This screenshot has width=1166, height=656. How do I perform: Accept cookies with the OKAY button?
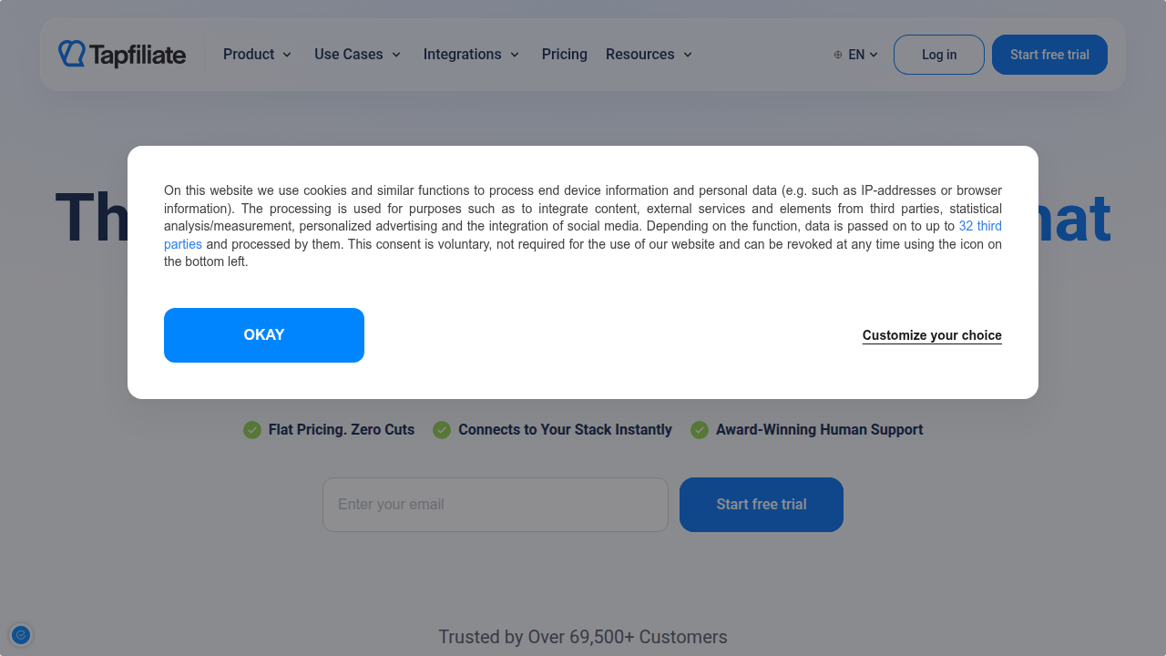click(264, 335)
